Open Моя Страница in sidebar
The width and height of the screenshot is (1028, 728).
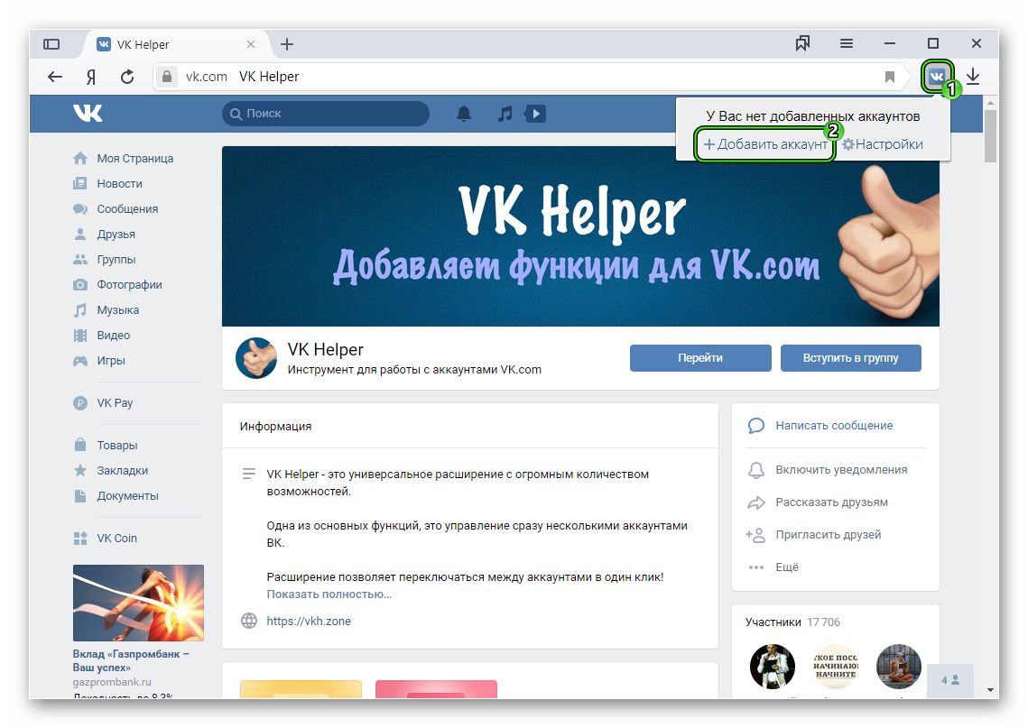pyautogui.click(x=124, y=159)
